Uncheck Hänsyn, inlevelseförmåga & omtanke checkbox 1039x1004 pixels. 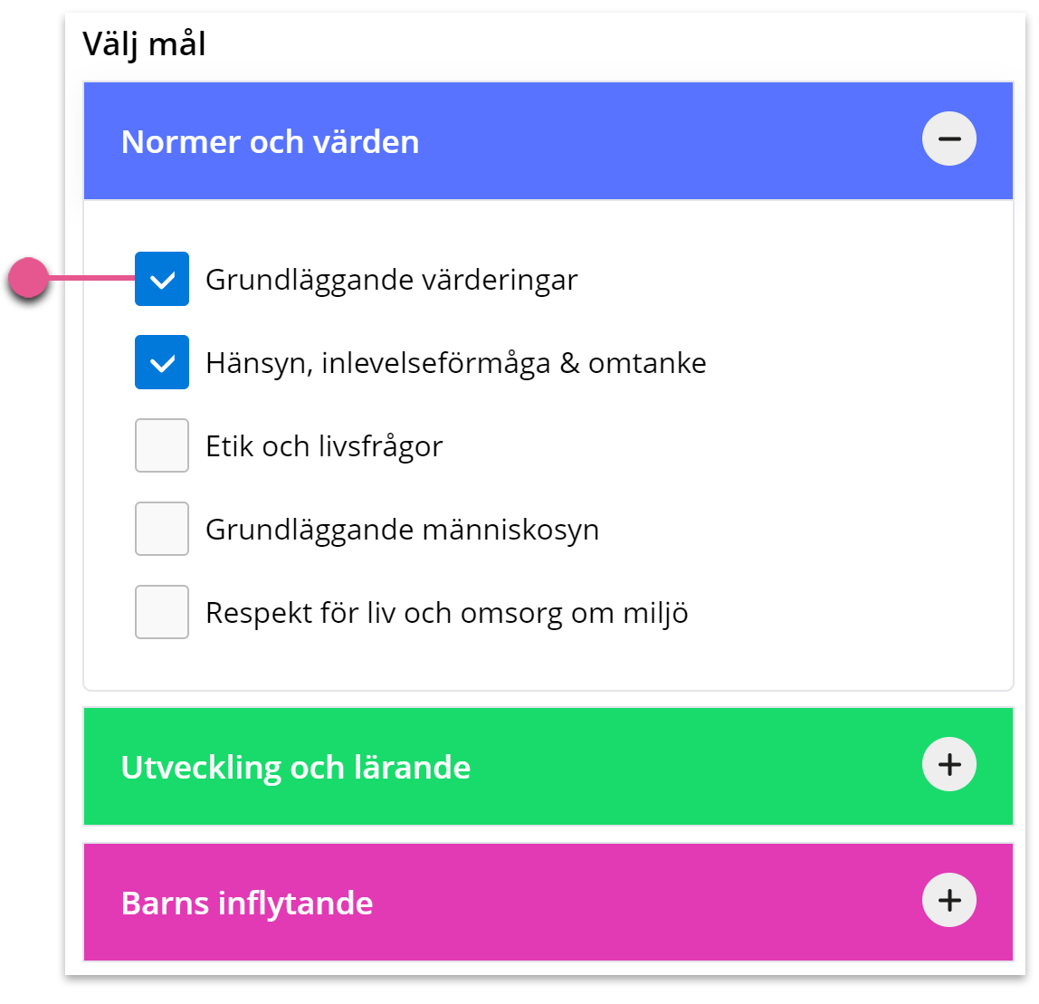point(162,362)
